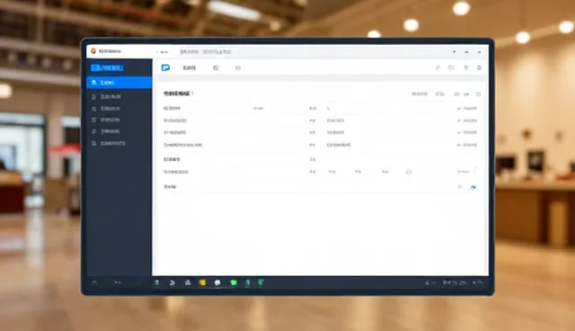575x331 pixels.
Task: Click the green square icon in panel header
Action: coord(478,94)
